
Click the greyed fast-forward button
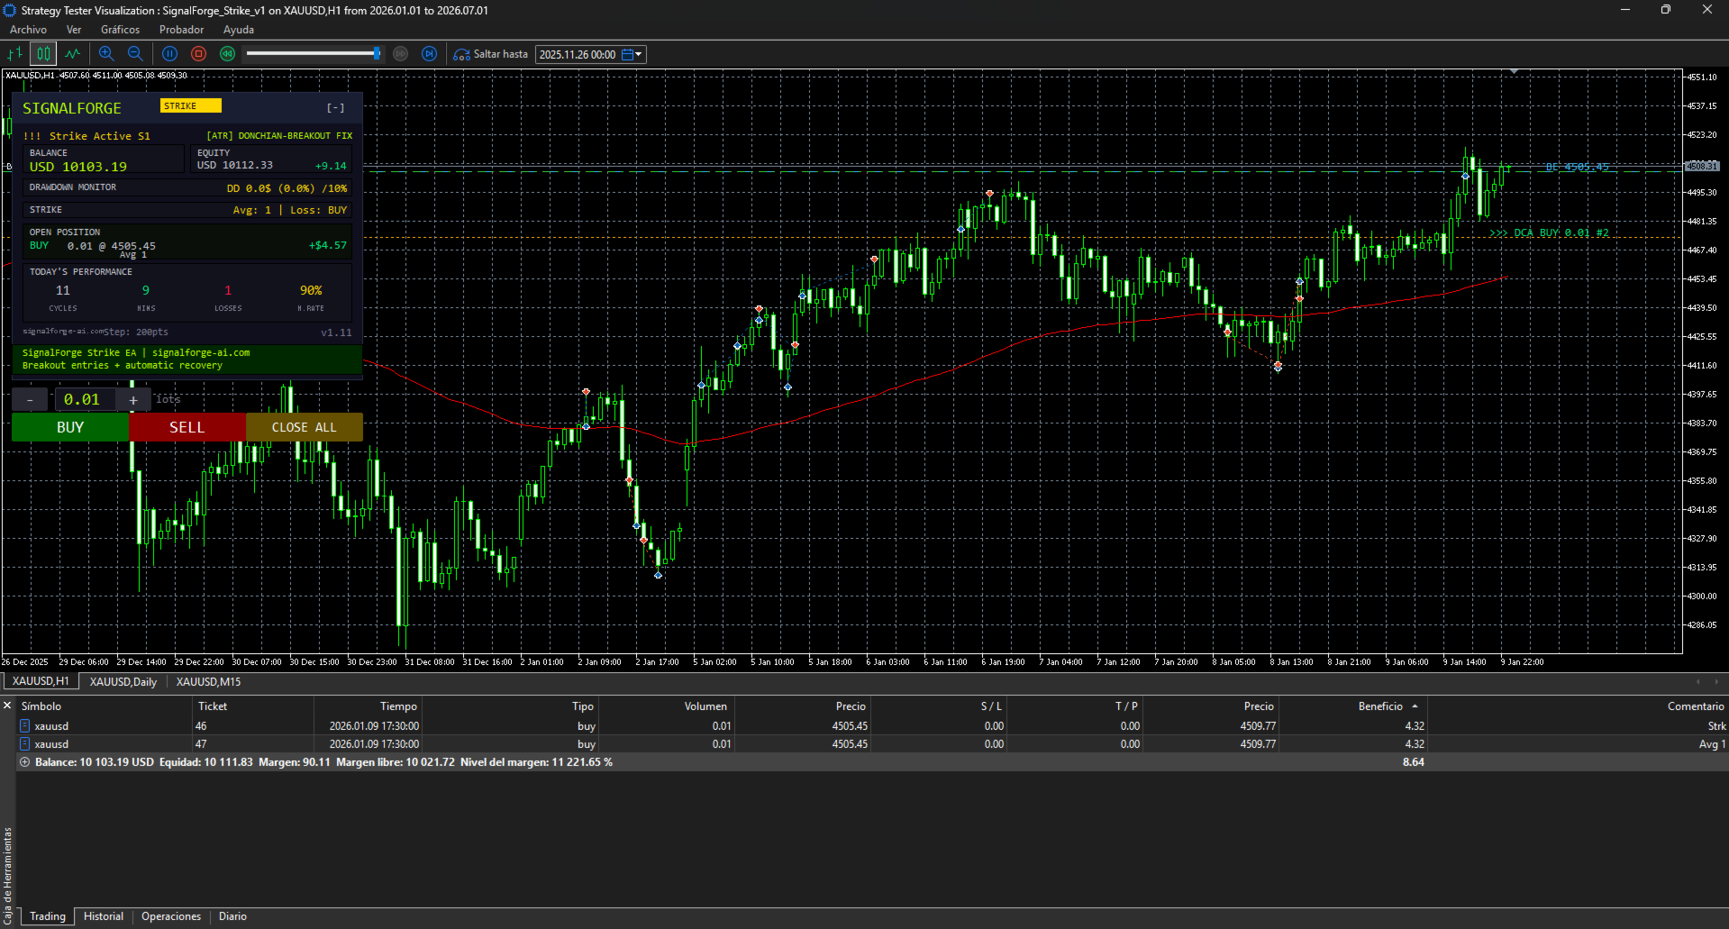[x=401, y=54]
